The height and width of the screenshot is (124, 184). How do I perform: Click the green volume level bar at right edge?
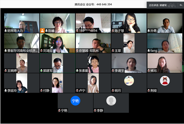(183, 66)
